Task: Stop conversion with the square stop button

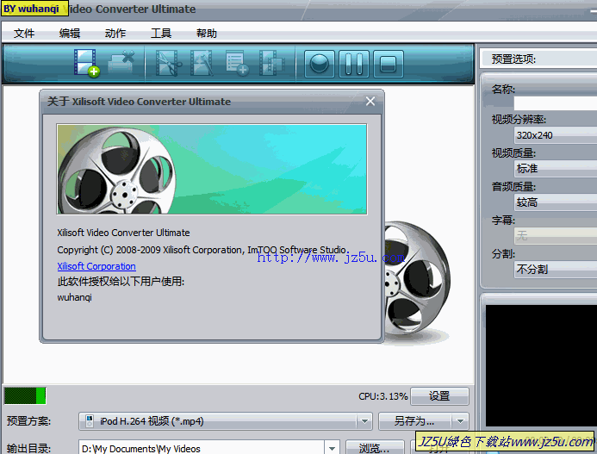Action: [x=388, y=64]
